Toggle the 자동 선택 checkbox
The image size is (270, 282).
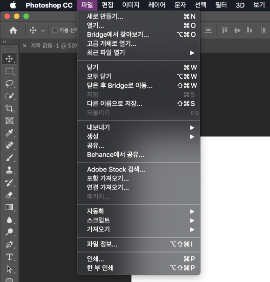click(55, 30)
